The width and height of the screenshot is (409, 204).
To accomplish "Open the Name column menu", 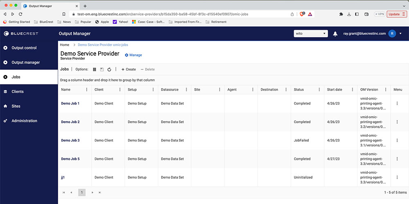I will tap(87, 89).
